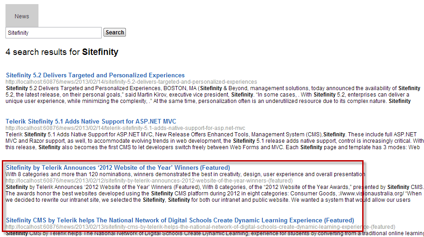Click snippet beginning 'Telerik Sitefinity 5.1 Adds Native'

pyautogui.click(x=215, y=141)
